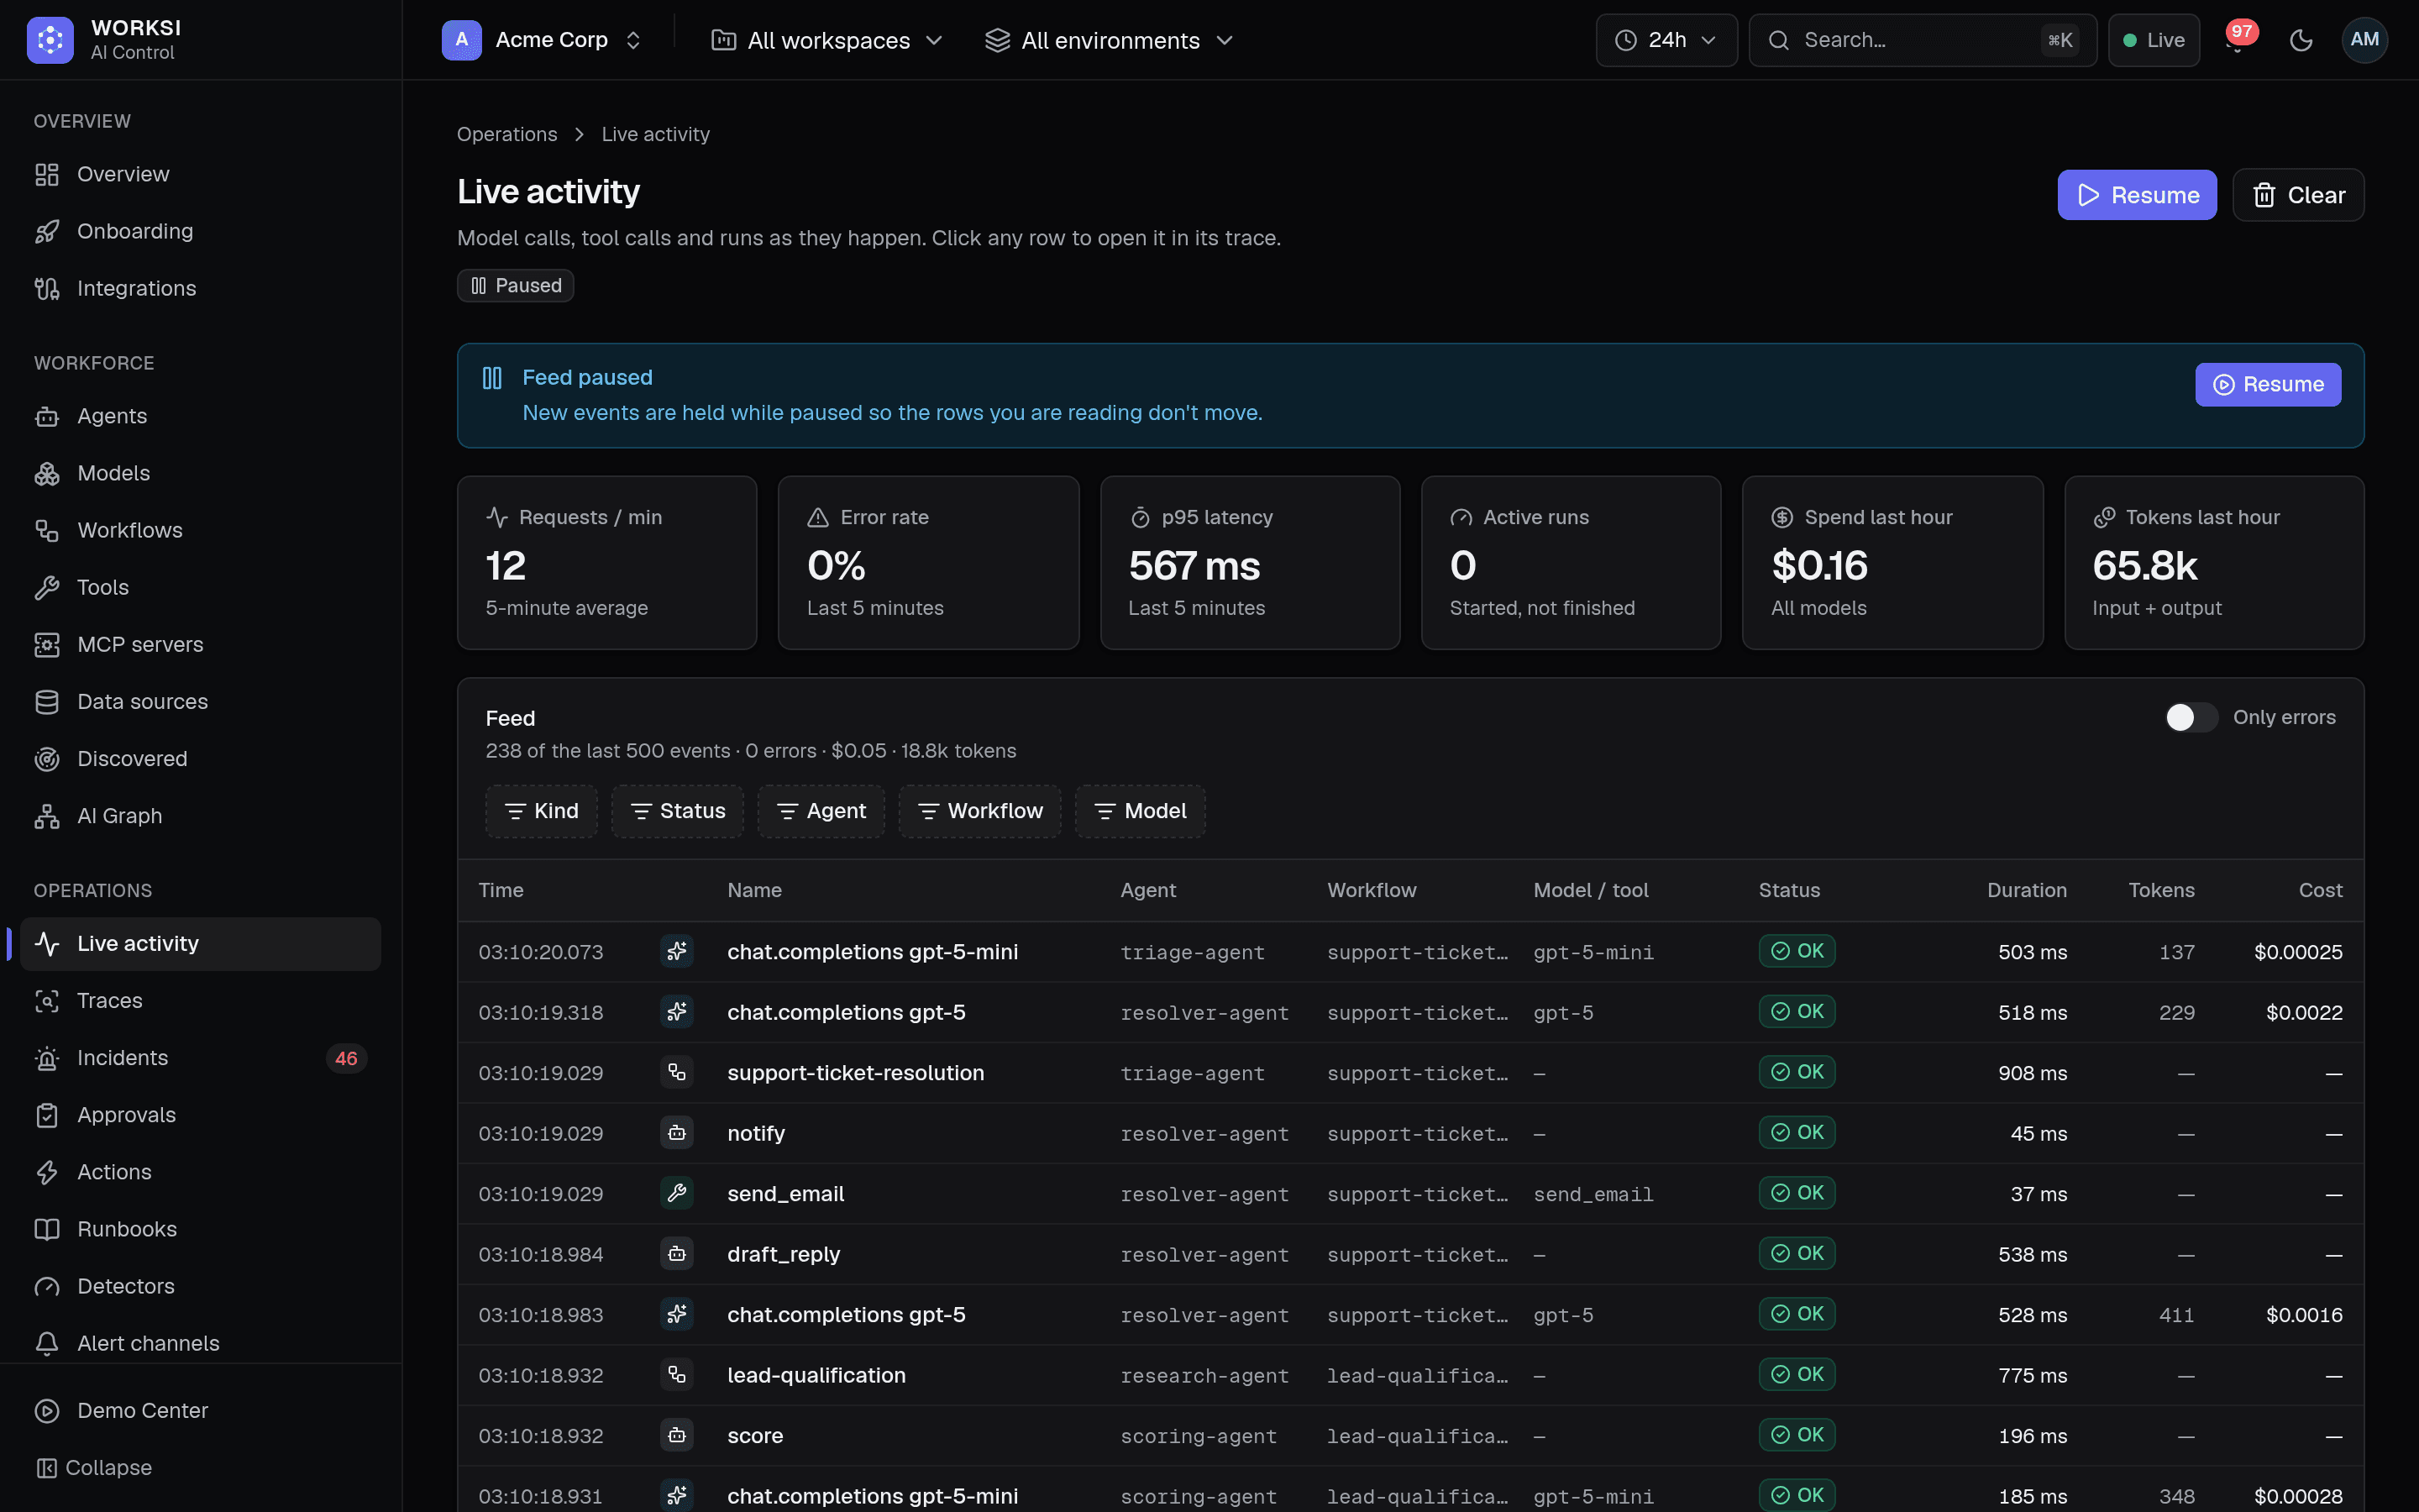This screenshot has width=2419, height=1512.
Task: Open Traces in the sidebar
Action: 200,1001
